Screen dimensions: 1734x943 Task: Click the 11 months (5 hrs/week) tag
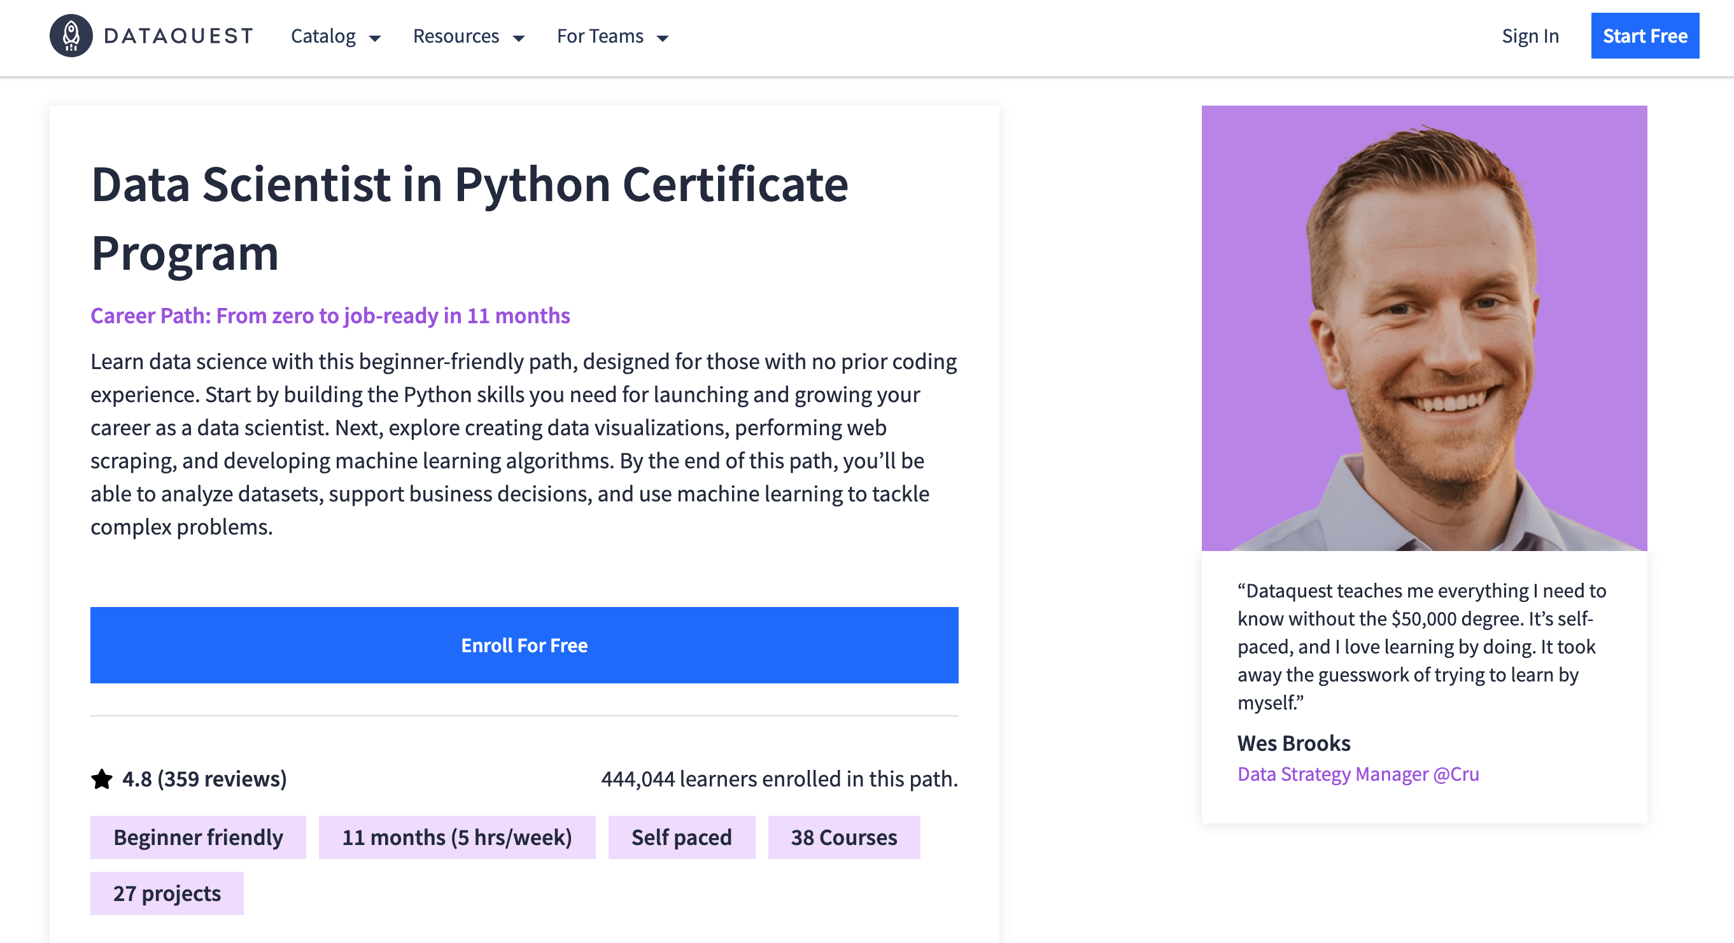pos(456,837)
